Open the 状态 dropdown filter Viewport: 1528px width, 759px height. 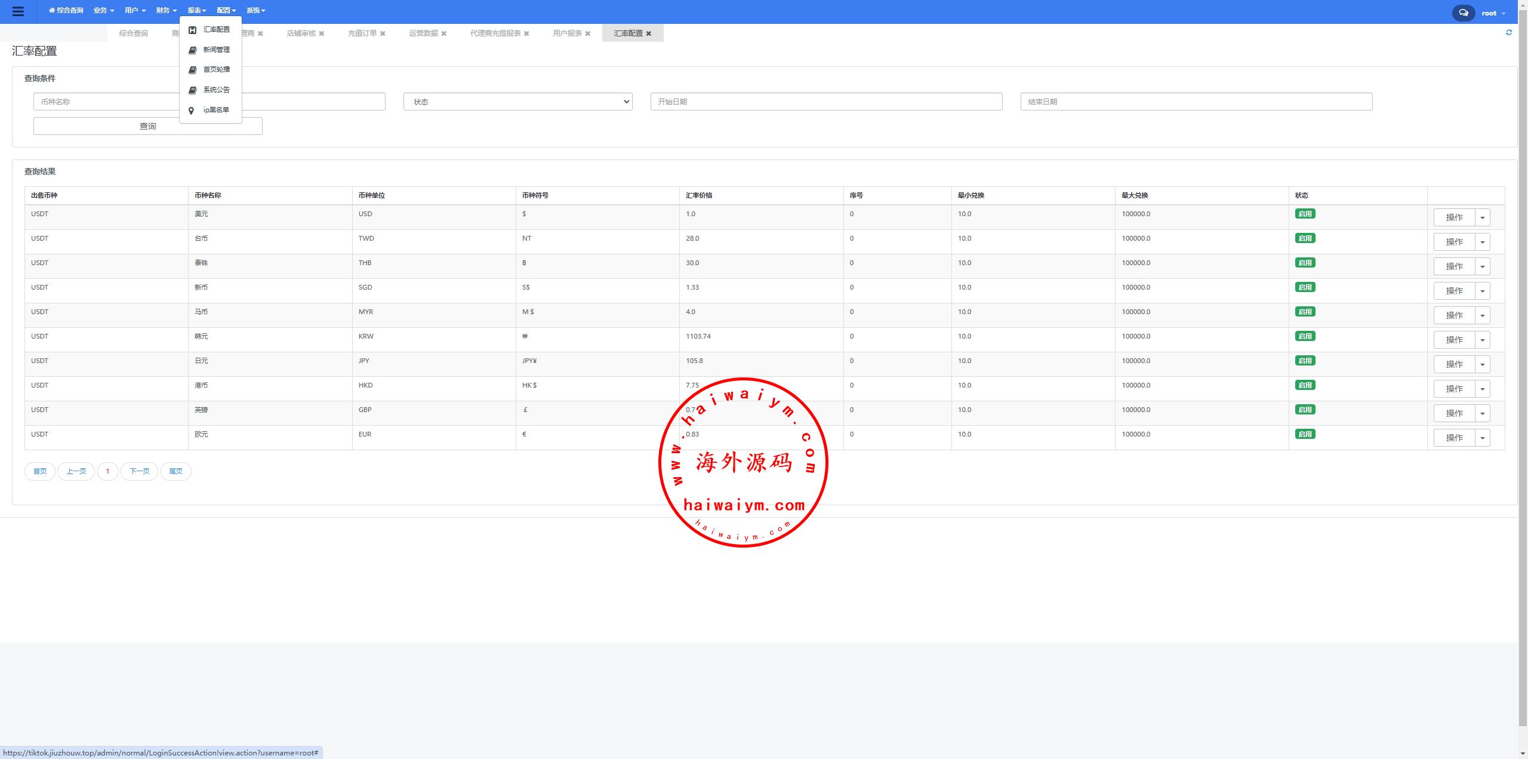pyautogui.click(x=517, y=102)
